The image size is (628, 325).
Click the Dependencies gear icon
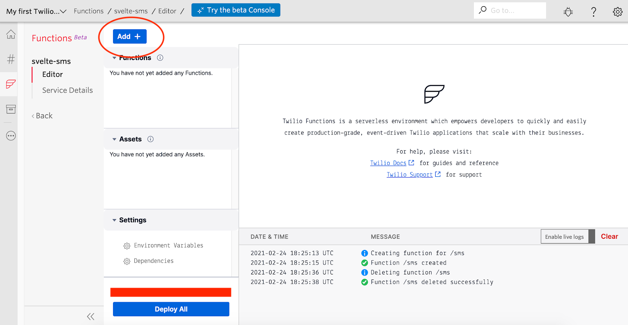127,261
